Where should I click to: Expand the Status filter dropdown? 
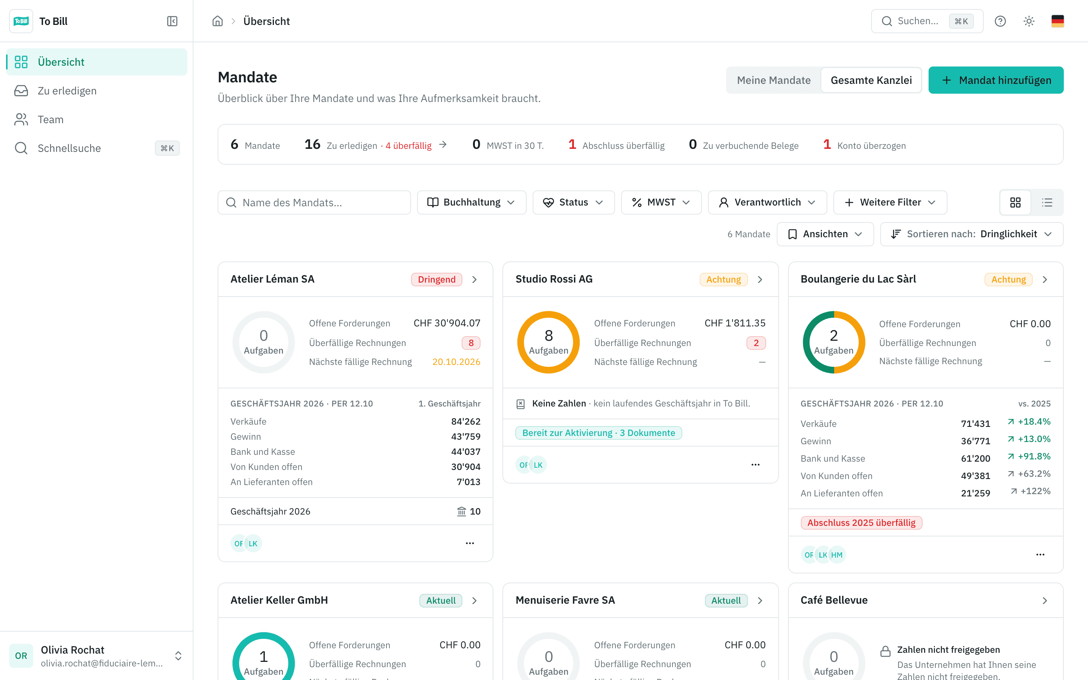(573, 202)
